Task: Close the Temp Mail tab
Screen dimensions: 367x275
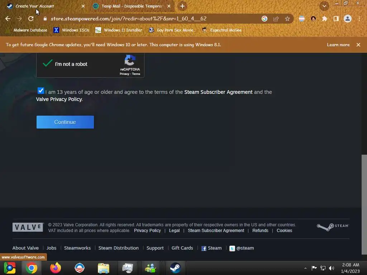Action: 169,6
